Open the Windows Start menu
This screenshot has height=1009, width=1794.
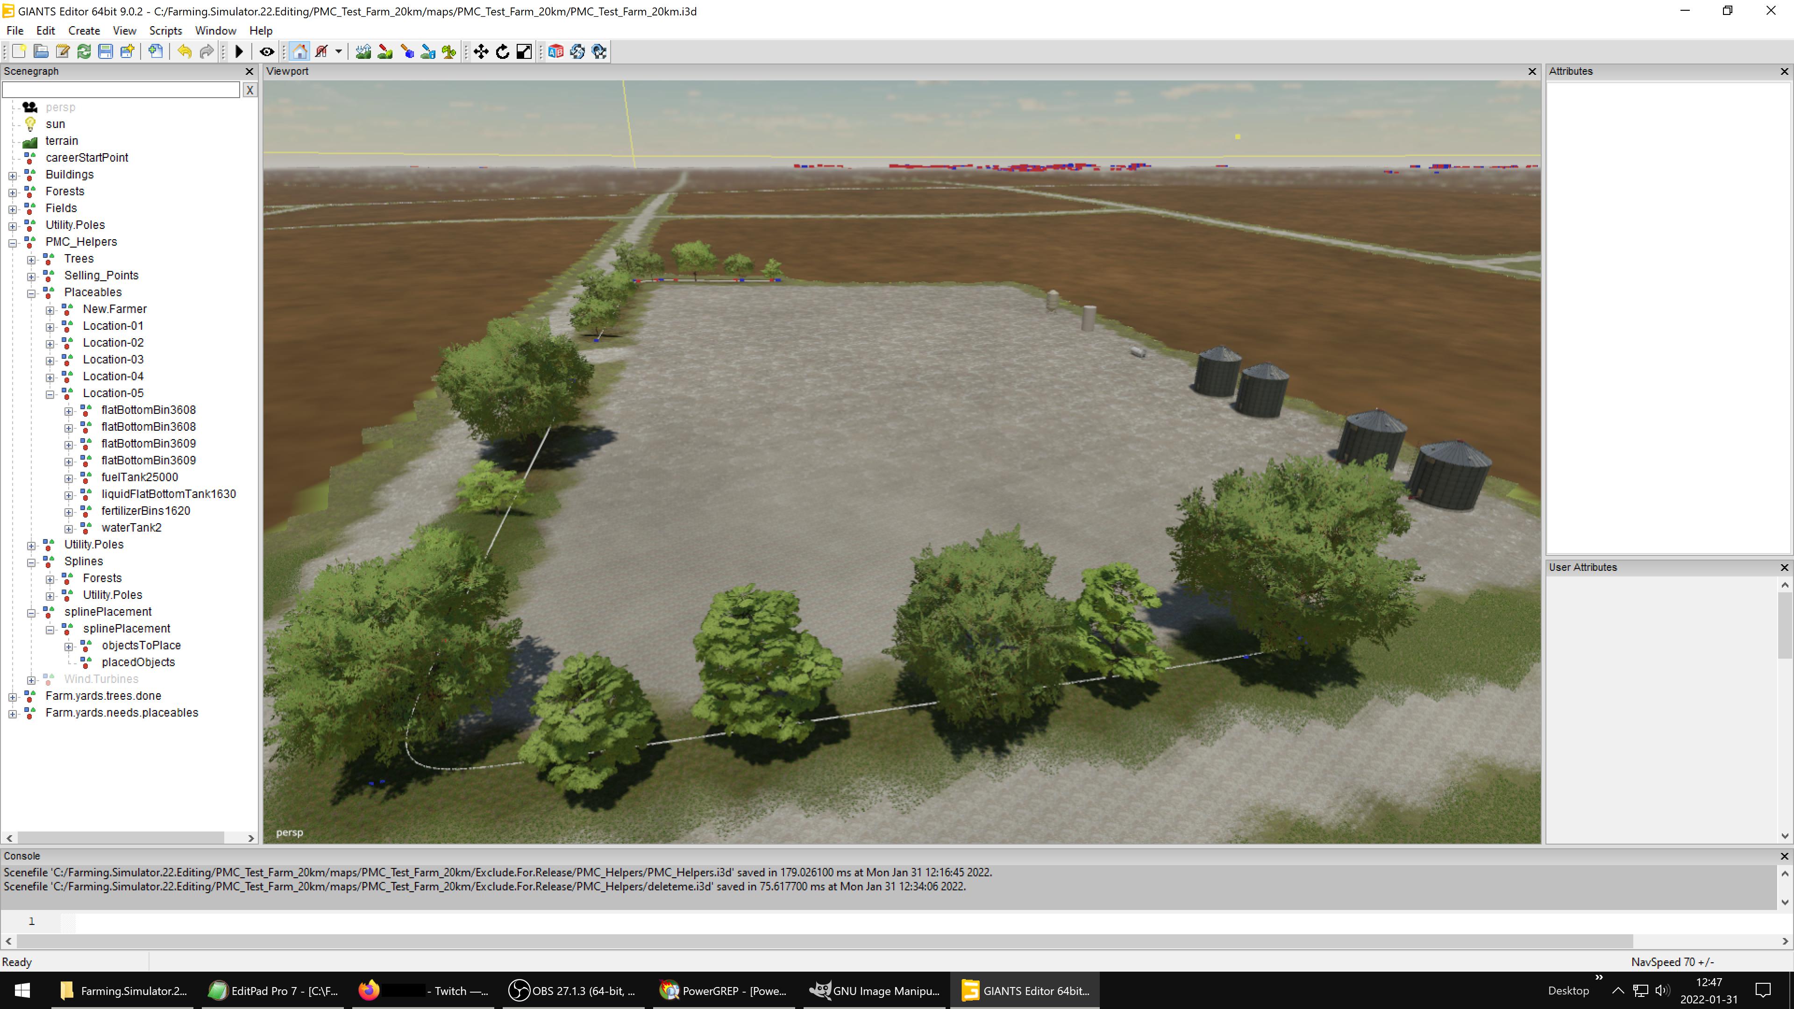[21, 990]
